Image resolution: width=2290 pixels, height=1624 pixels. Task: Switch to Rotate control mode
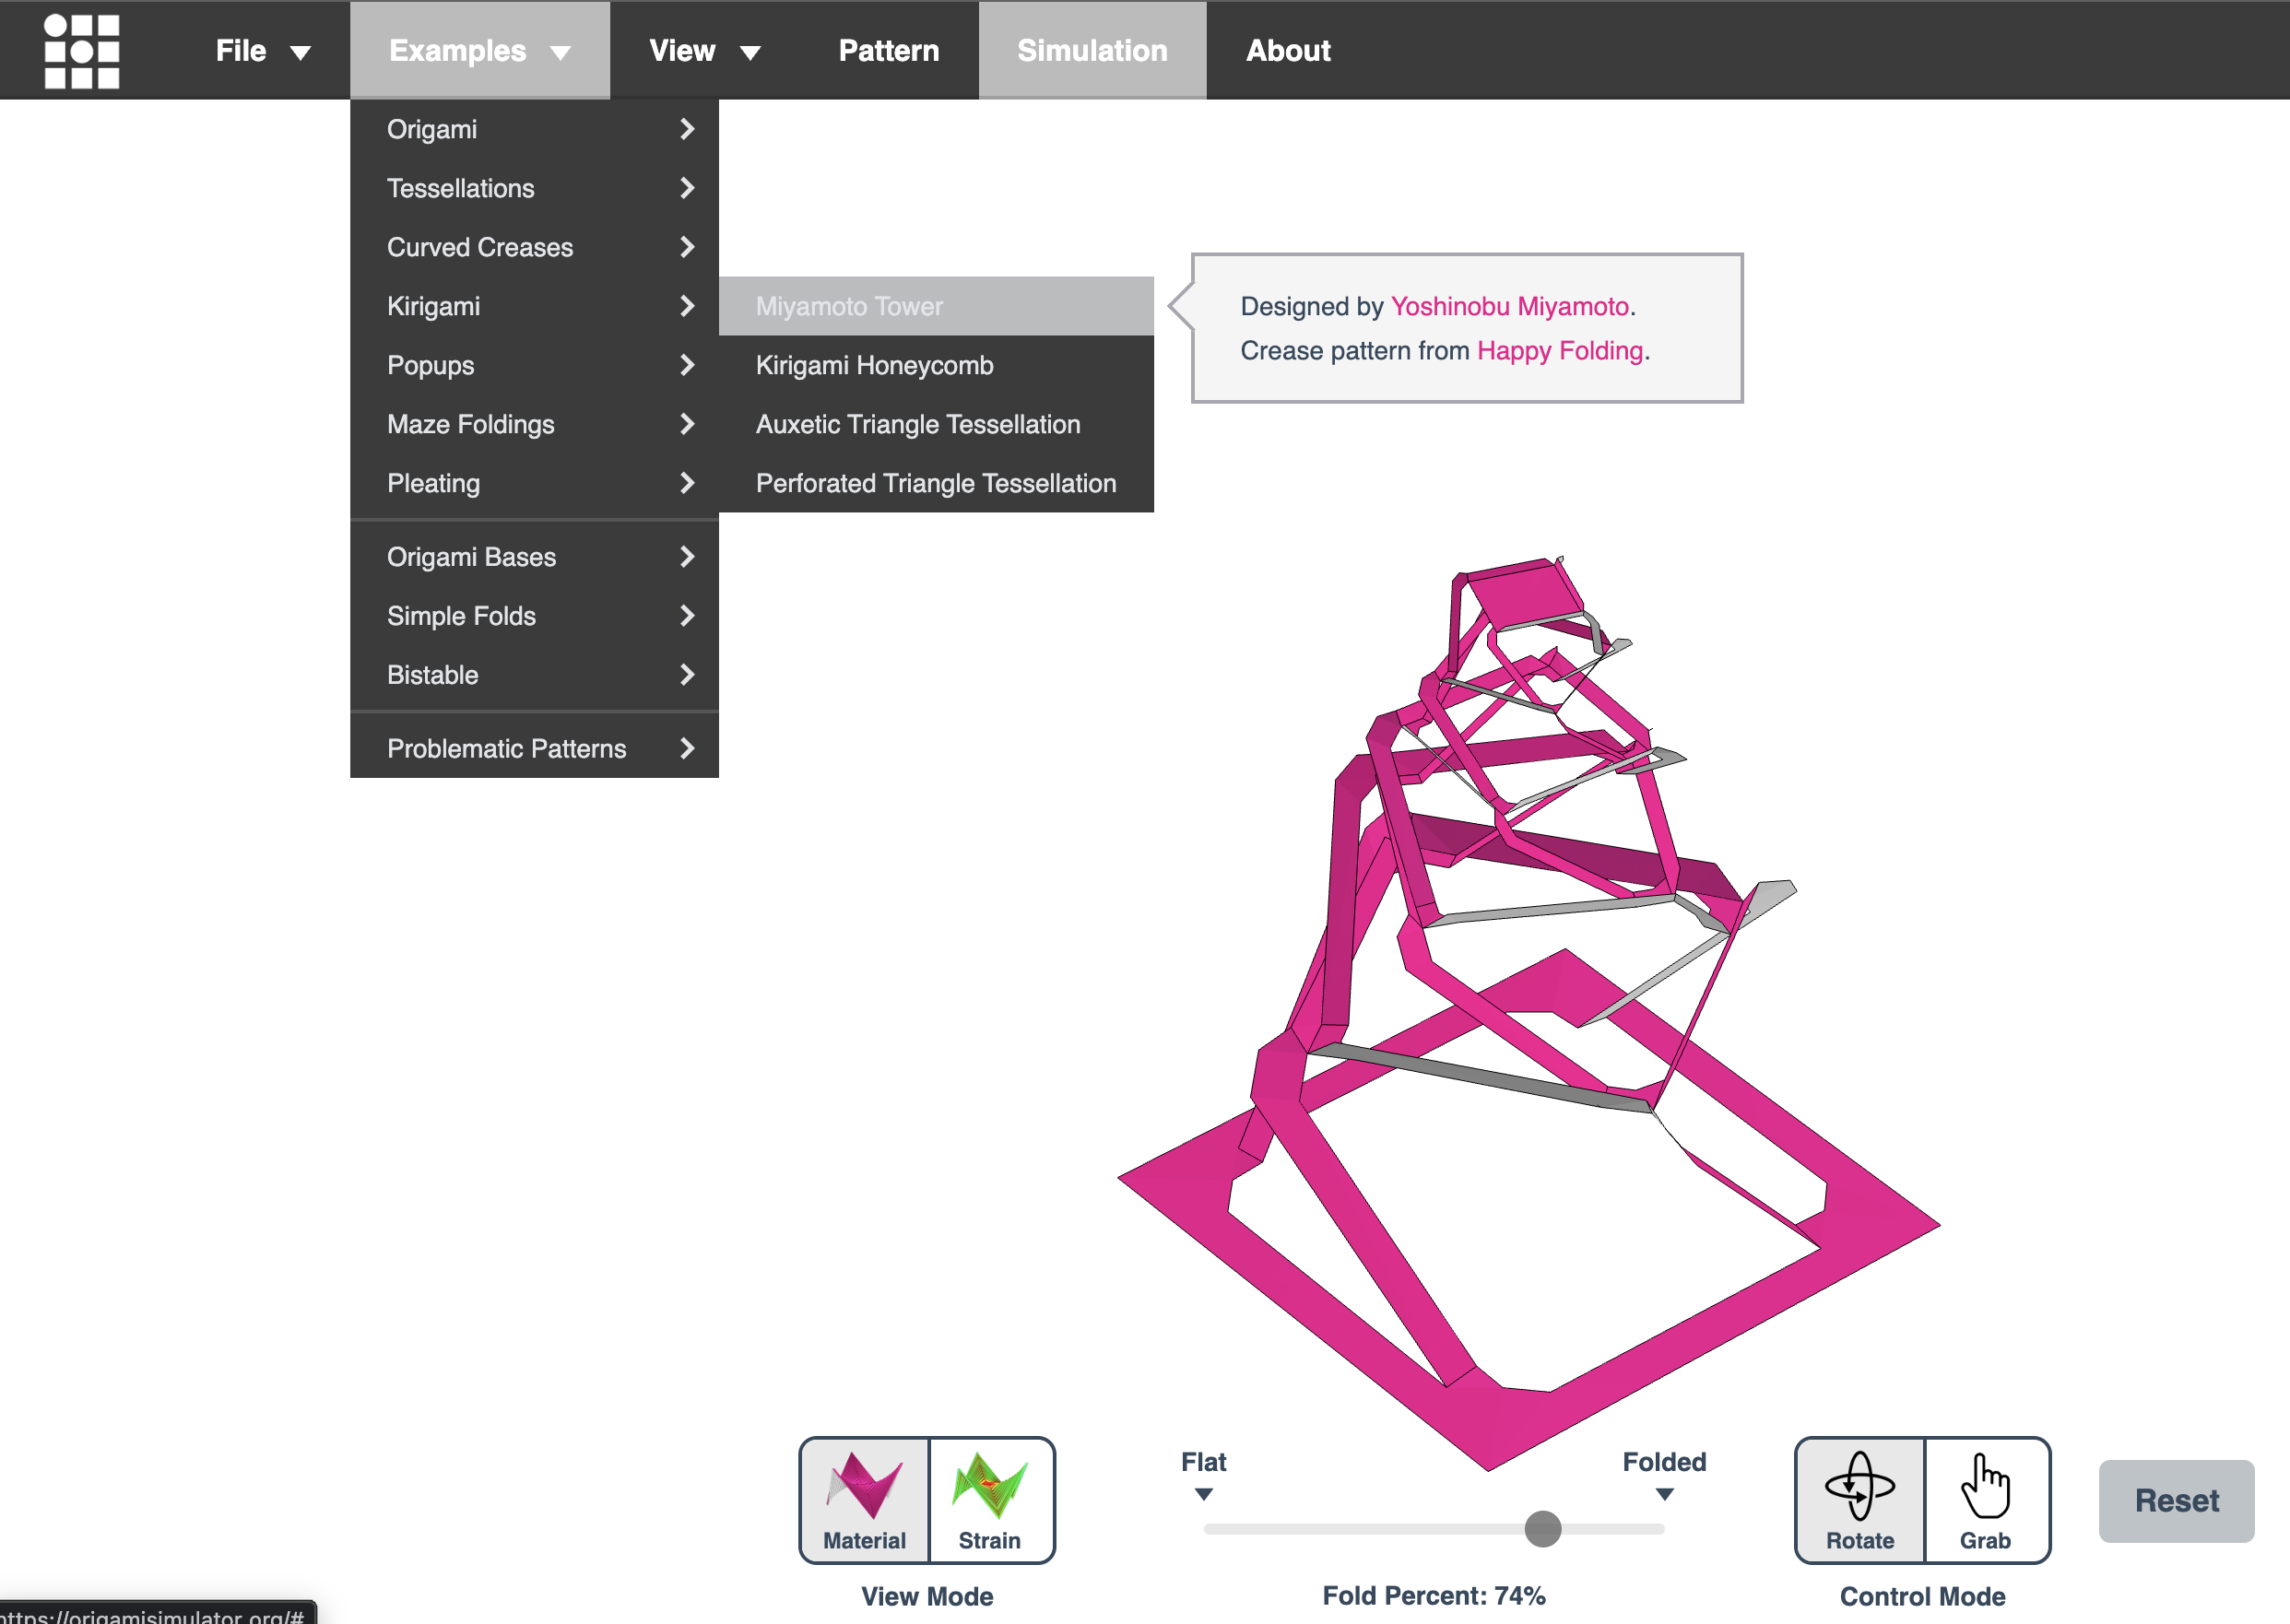point(1859,1499)
